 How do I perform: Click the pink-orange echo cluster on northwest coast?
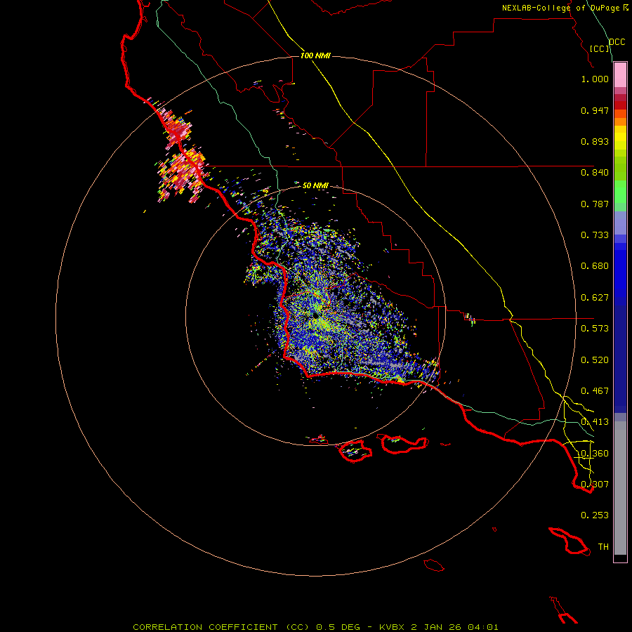181,155
